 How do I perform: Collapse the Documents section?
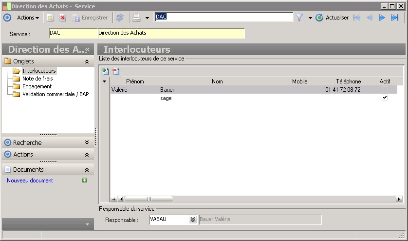(x=87, y=170)
